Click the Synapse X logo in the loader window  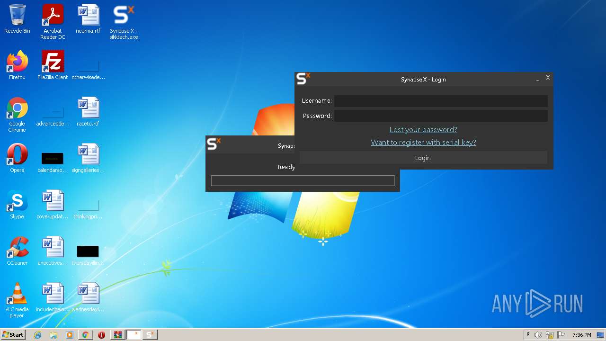214,144
